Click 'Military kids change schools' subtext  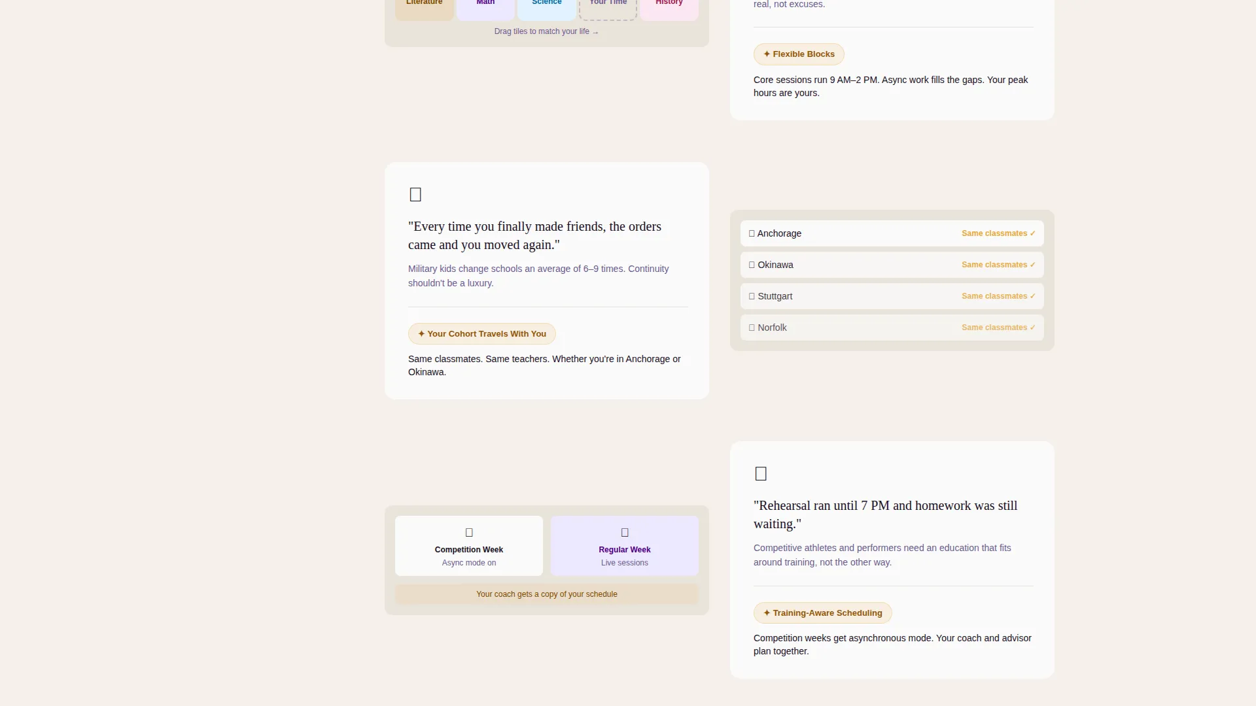538,276
